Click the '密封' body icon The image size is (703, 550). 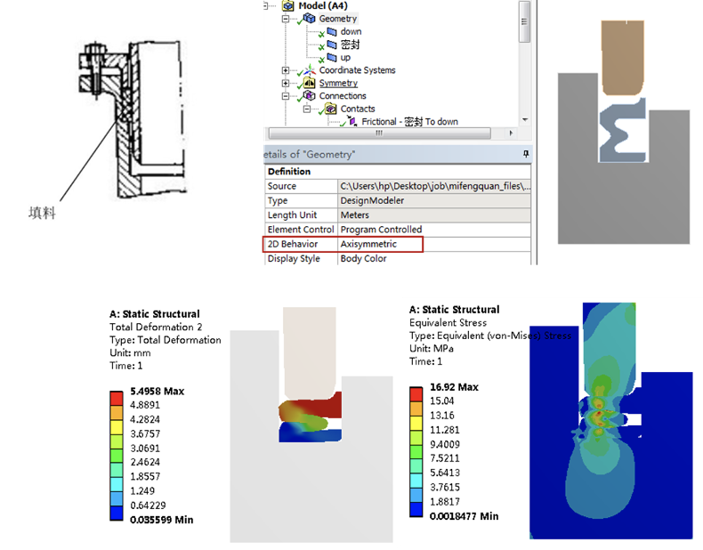coord(332,44)
